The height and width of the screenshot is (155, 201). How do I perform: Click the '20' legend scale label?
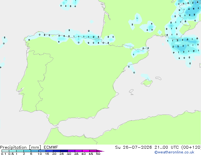[54, 154]
